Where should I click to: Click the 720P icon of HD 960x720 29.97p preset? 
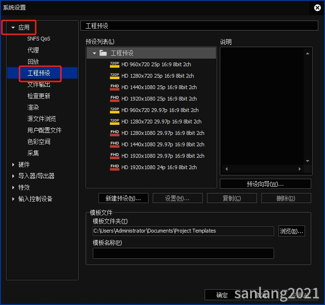tap(115, 110)
